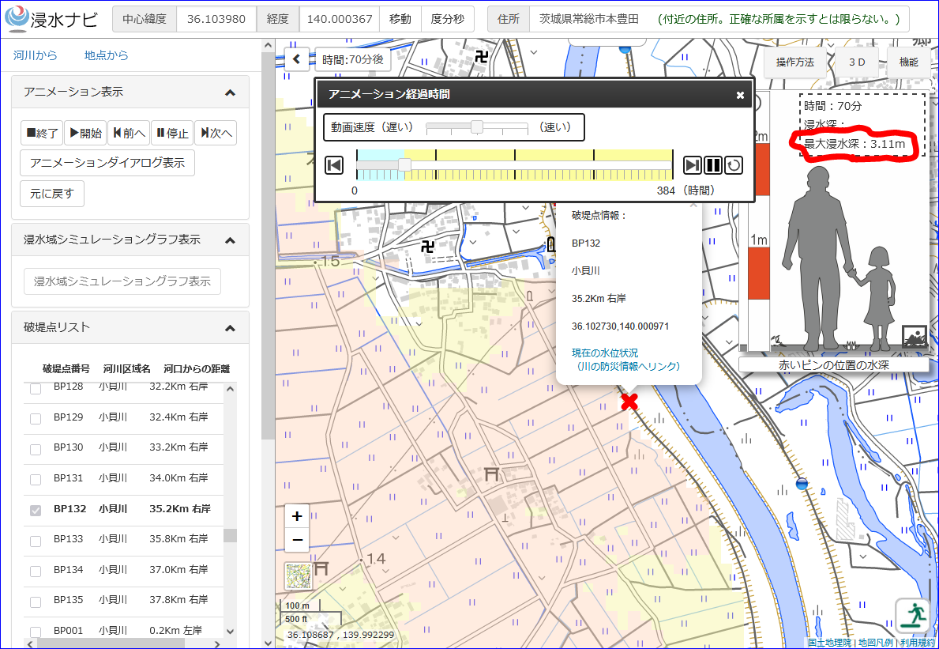The width and height of the screenshot is (939, 649).
Task: Zoom in with the plus button
Action: 297,516
